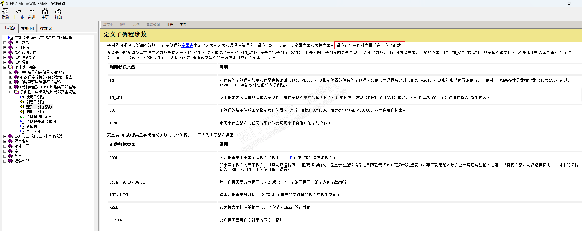The width and height of the screenshot is (582, 231).
Task: Go back using the 上一步 arrow
Action: [x=19, y=14]
